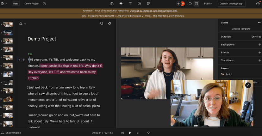Click the playback speed loop icon
This screenshot has width=262, height=136.
tap(148, 133)
